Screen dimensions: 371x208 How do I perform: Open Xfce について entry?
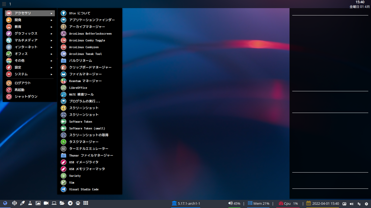click(90, 13)
